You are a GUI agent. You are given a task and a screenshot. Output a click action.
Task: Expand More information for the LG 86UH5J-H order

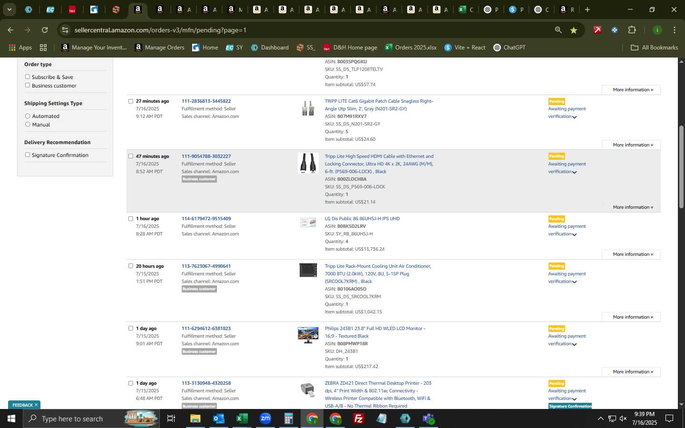coord(631,254)
